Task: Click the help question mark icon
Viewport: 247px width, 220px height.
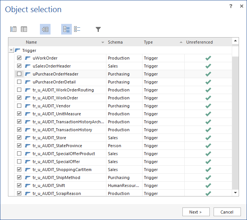Action: [x=231, y=6]
